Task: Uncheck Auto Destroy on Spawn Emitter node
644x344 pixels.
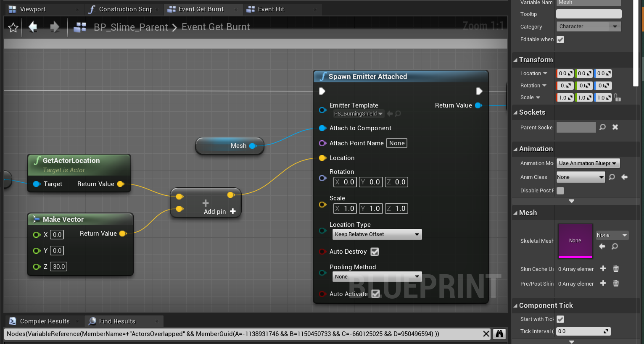Action: (375, 252)
